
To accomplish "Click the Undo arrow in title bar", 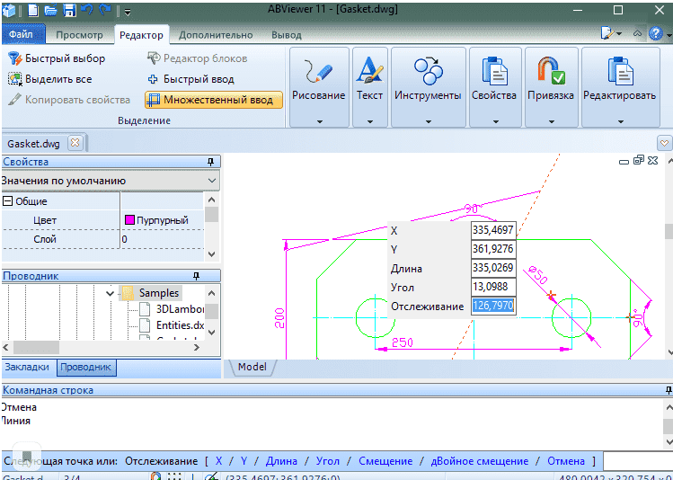I will (87, 11).
